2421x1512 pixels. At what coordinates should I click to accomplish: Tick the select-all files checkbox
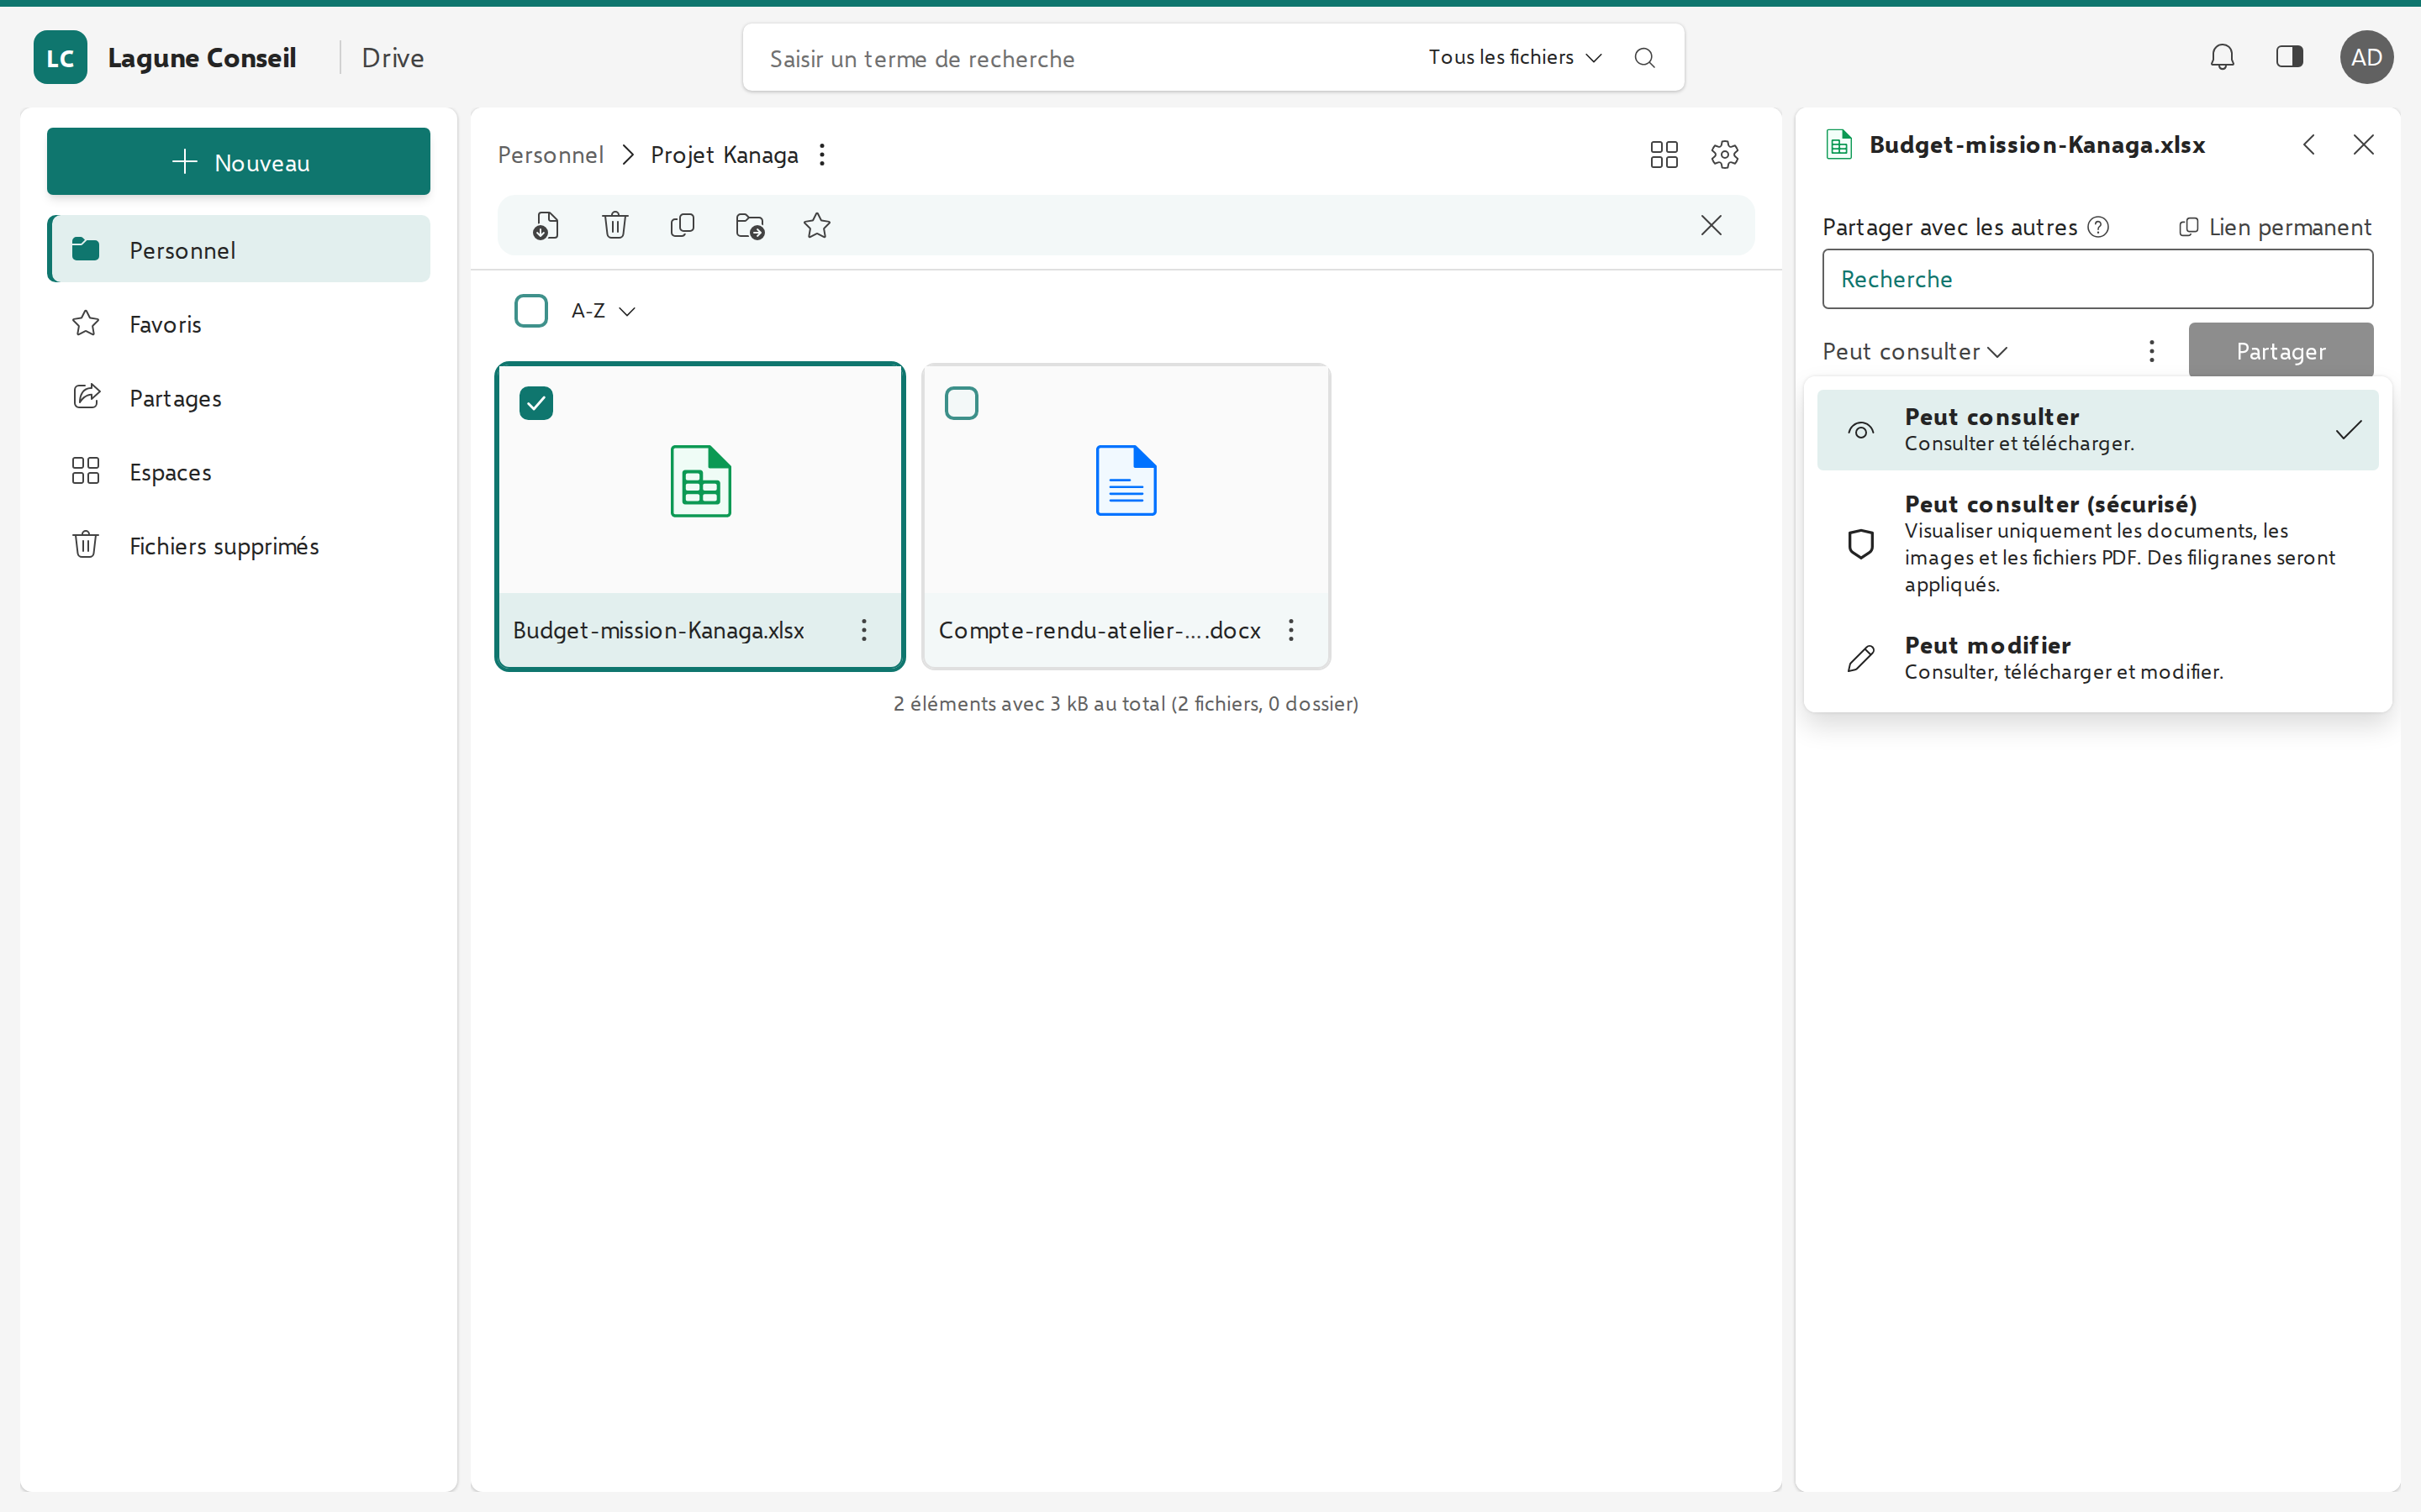(531, 311)
